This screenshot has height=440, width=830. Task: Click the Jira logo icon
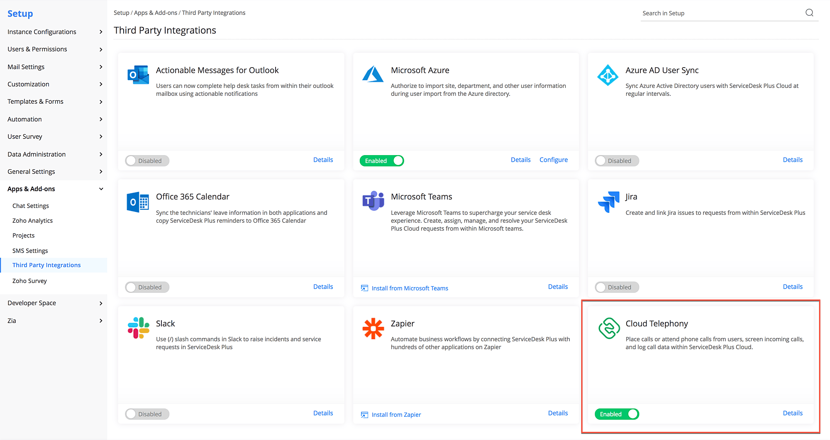tap(608, 202)
